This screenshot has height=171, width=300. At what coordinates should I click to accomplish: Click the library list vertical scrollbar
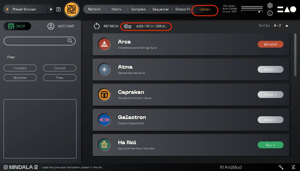click(295, 55)
